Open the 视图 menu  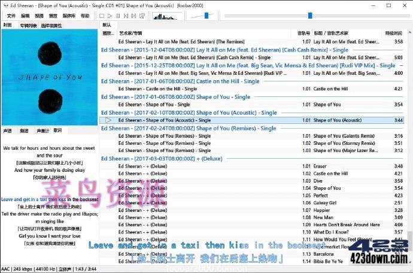tap(39, 16)
